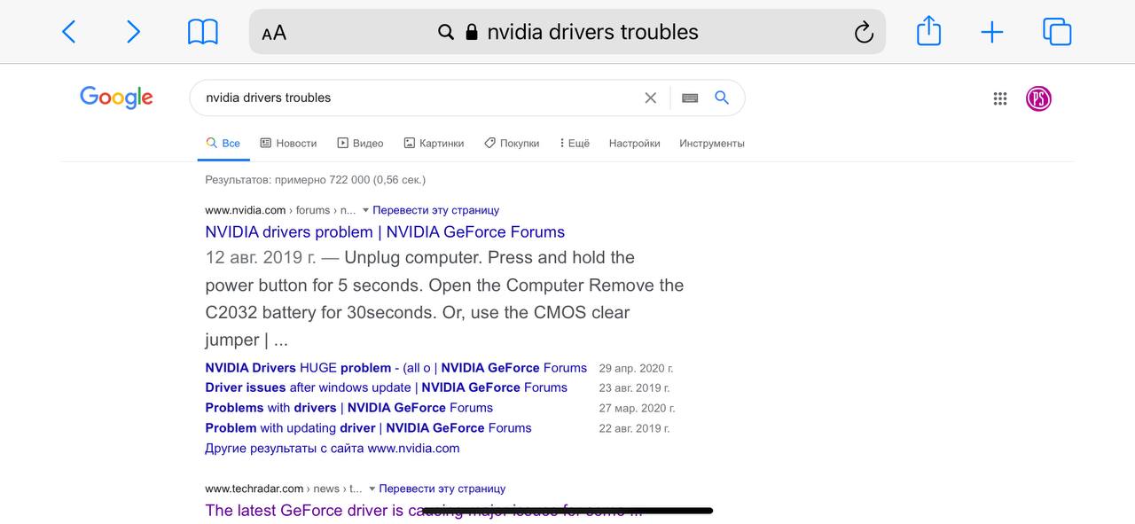
Task: Expand dropdown arrow beside www.nvidia.com breadcrumb
Action: point(365,211)
